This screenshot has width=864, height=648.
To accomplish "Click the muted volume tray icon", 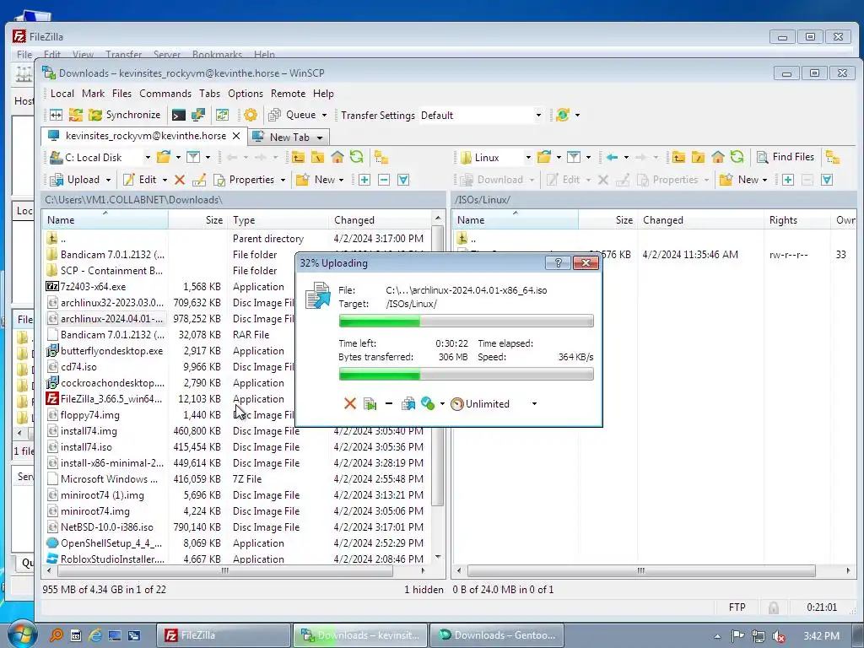I will pos(778,636).
